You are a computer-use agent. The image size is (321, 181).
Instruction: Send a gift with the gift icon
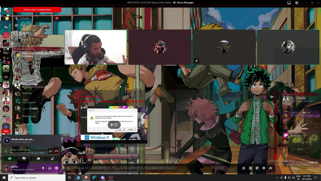(244, 168)
